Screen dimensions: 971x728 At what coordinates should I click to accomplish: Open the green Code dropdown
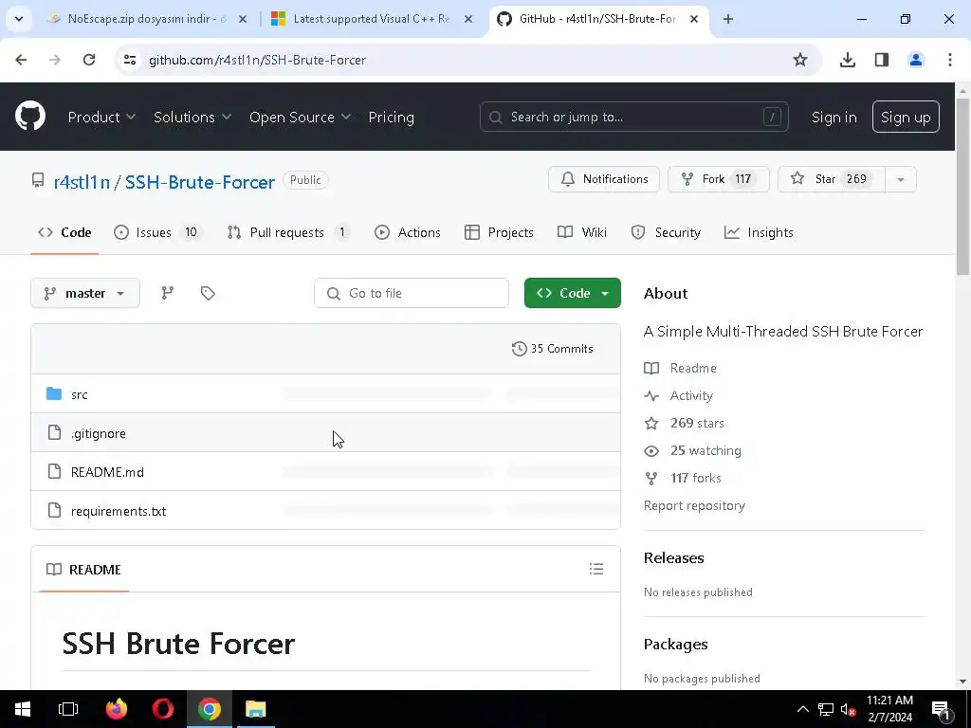point(572,293)
